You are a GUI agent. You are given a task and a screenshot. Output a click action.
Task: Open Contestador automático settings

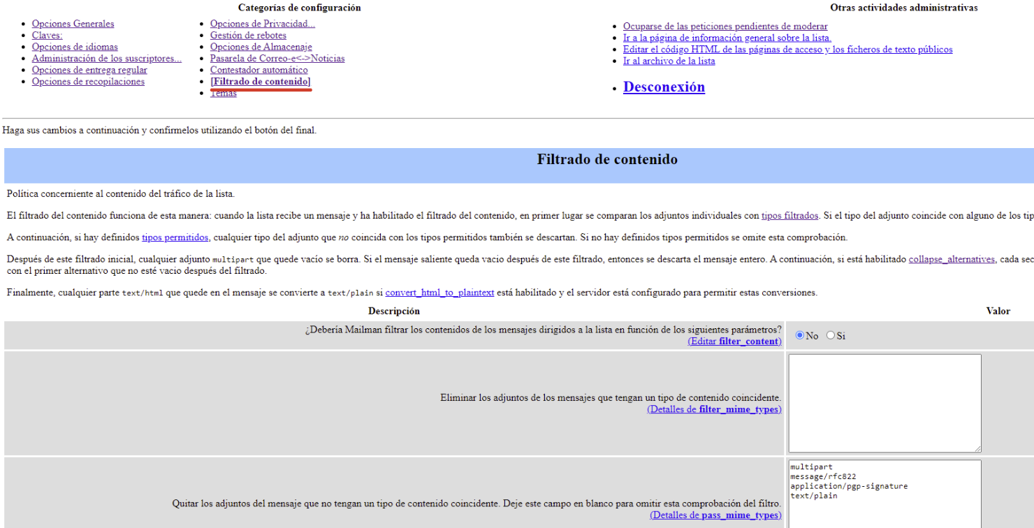(x=258, y=70)
